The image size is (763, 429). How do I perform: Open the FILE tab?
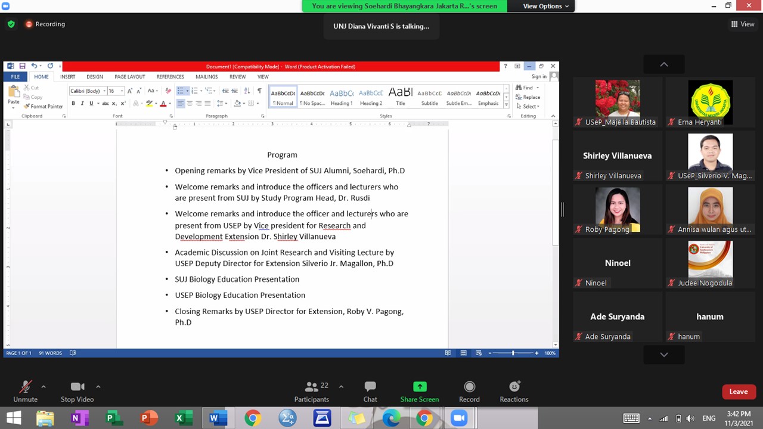pos(15,77)
